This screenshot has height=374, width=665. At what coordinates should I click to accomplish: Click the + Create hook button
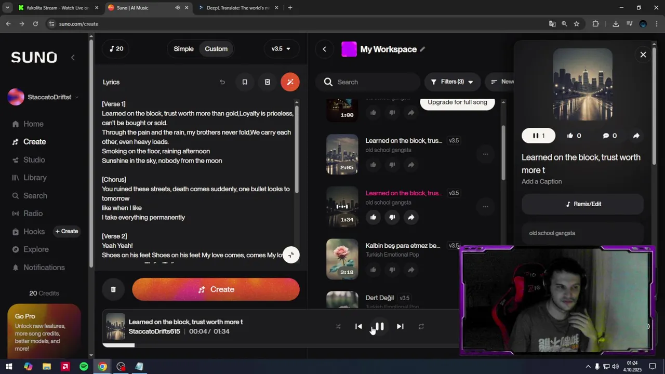[66, 231]
